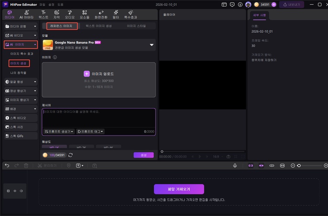Click the purple 생성 generate button
The image size is (328, 216).
[x=143, y=155]
